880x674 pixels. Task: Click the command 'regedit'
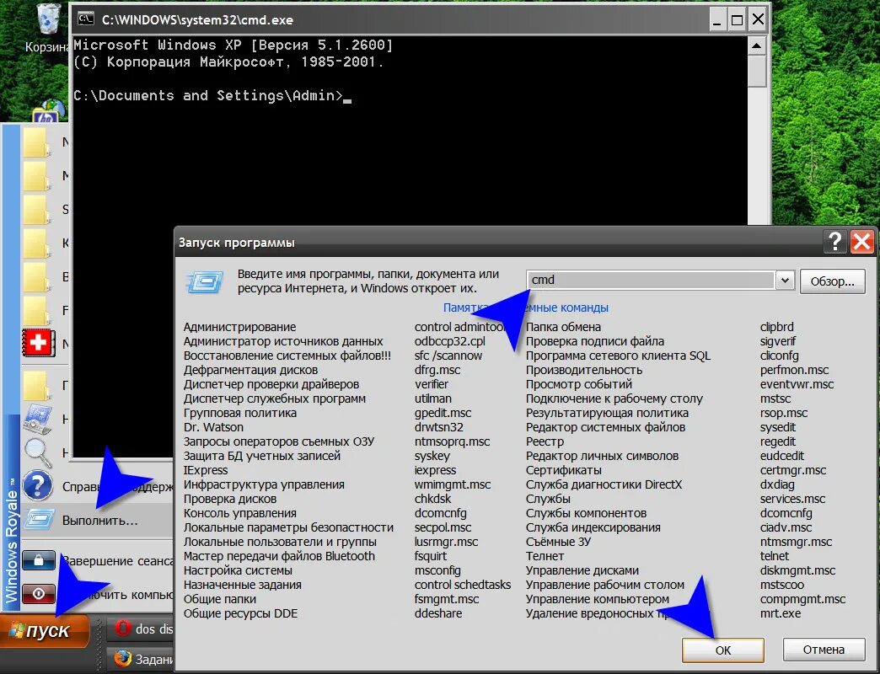778,441
